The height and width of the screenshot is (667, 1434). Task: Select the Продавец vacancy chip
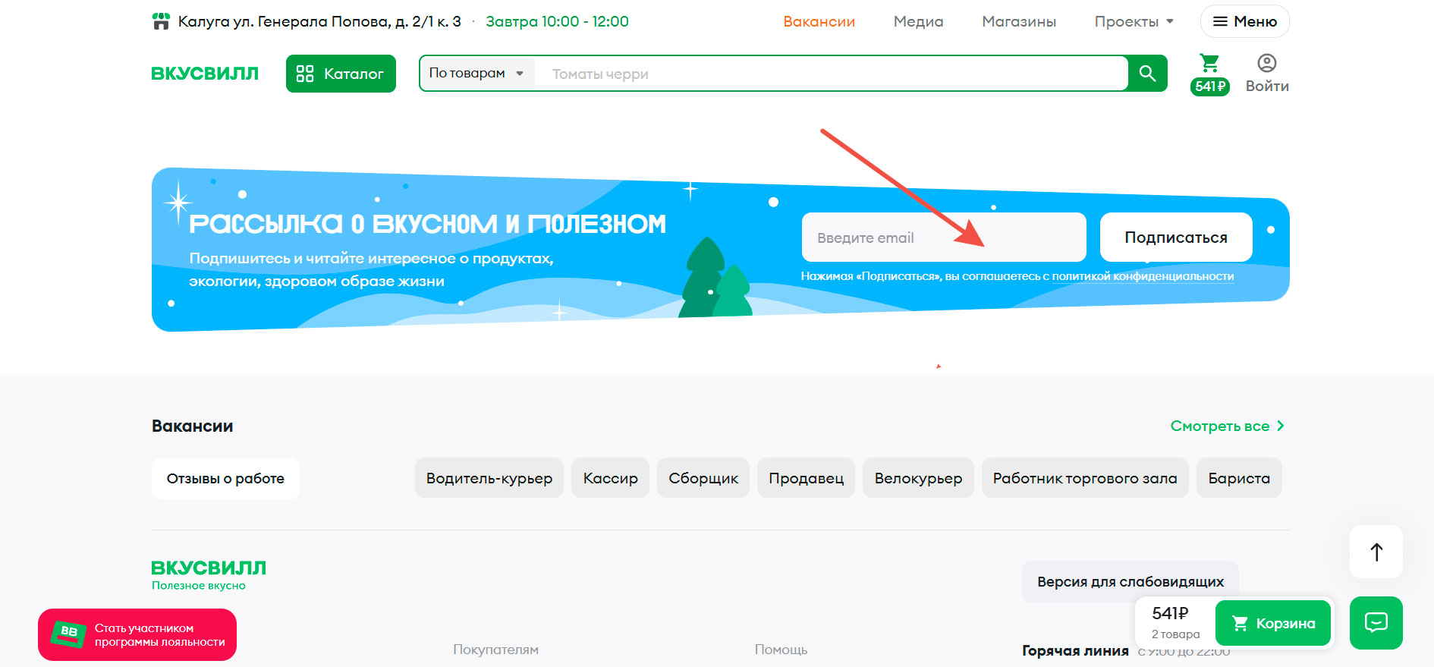(806, 478)
